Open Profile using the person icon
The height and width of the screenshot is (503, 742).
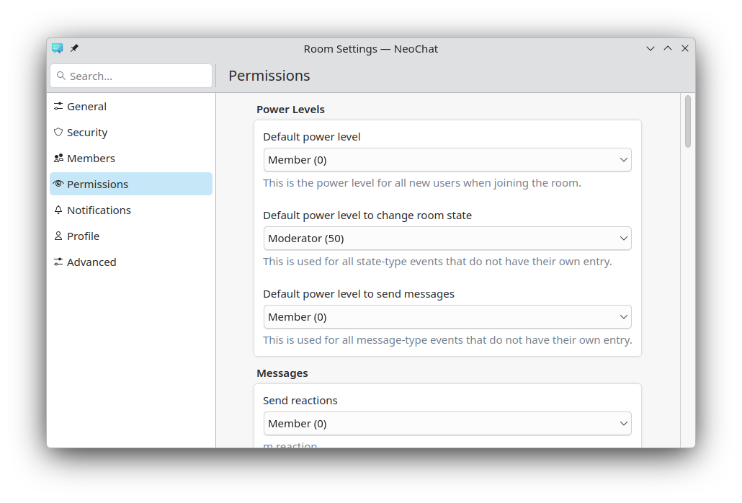pos(58,236)
